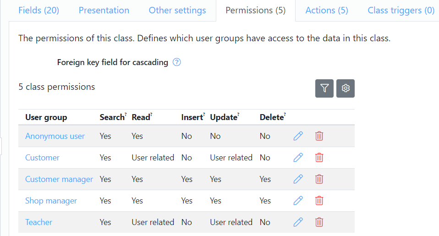Edit the Anonymous user permission row
Viewport: 439px width, 236px height.
point(298,136)
